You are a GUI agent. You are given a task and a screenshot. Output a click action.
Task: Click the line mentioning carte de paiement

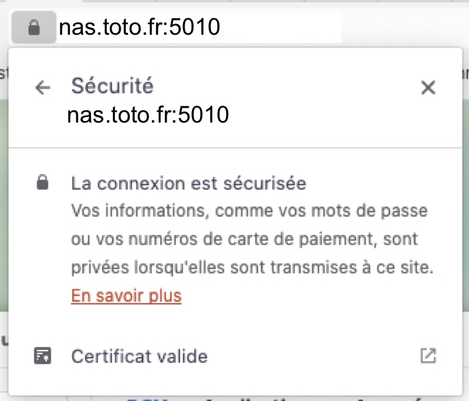(244, 239)
